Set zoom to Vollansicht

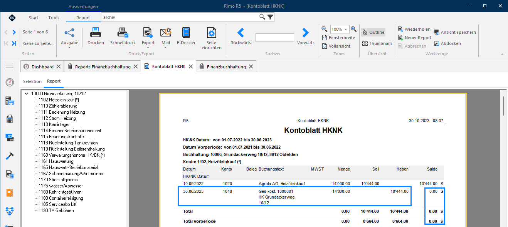click(x=336, y=46)
